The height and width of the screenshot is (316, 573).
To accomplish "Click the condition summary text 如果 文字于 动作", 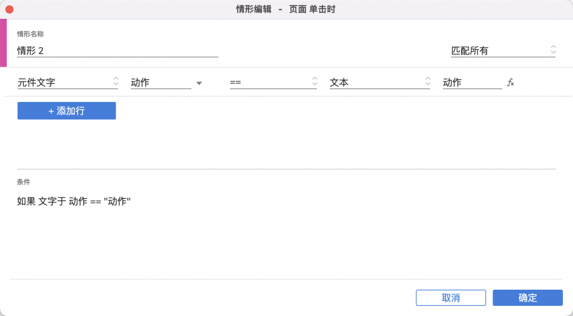I will coord(74,201).
